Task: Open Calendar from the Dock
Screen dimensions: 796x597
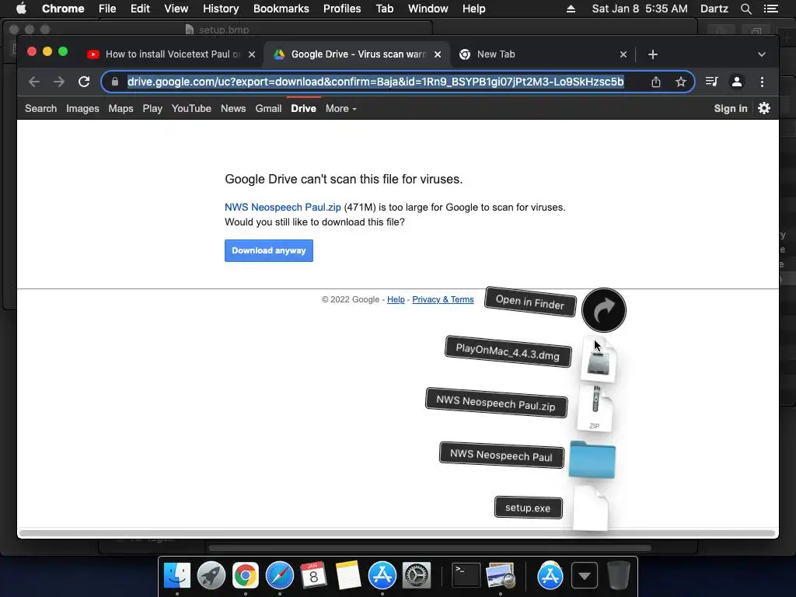Action: 314,576
